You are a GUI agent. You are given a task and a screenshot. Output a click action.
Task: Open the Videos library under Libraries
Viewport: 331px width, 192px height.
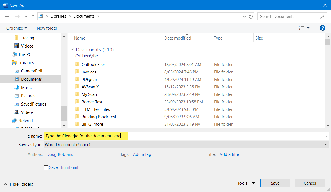tap(27, 112)
